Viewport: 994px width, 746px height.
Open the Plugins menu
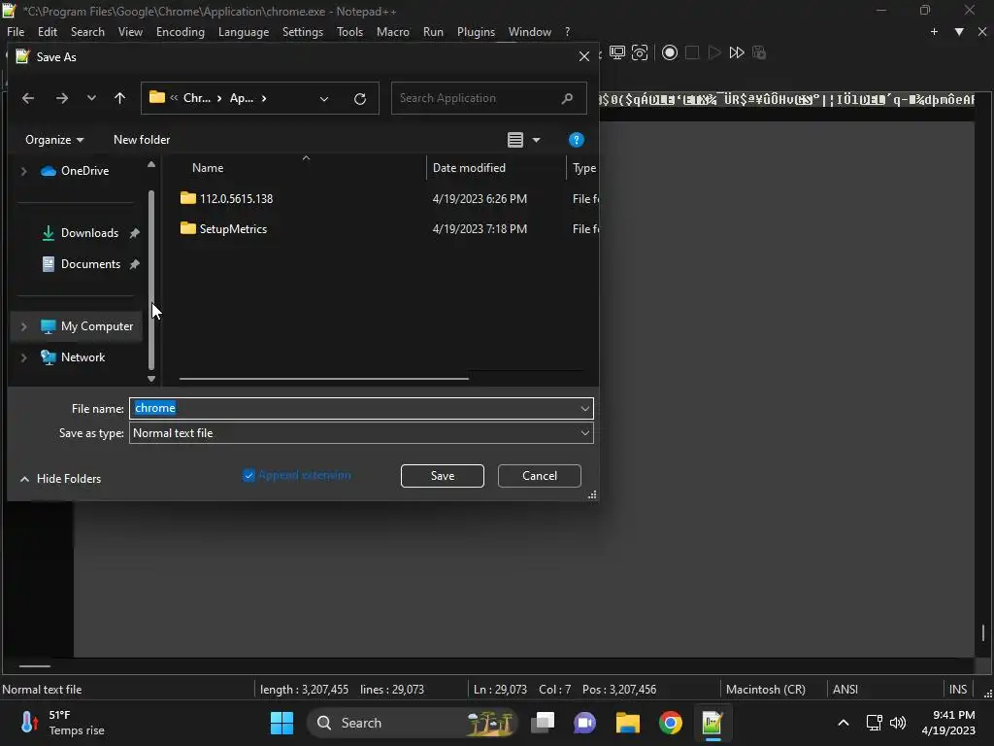[x=476, y=32]
